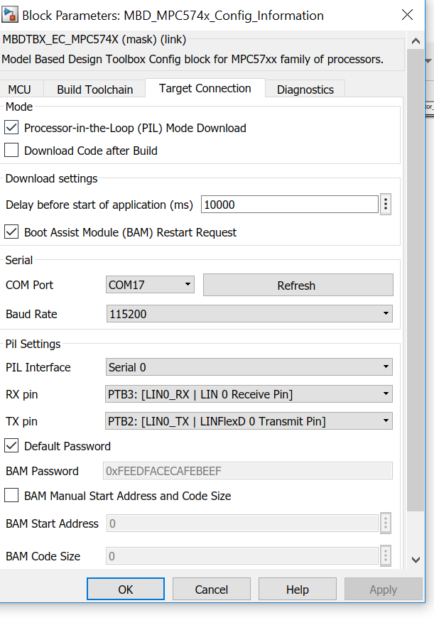Open the COM Port dropdown

150,285
